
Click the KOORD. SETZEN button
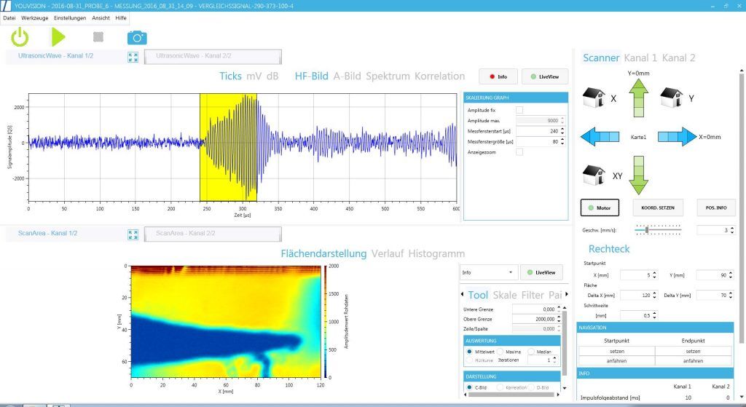(658, 208)
